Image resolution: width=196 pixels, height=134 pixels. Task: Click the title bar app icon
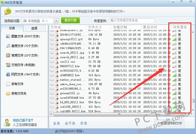click(x=2, y=2)
